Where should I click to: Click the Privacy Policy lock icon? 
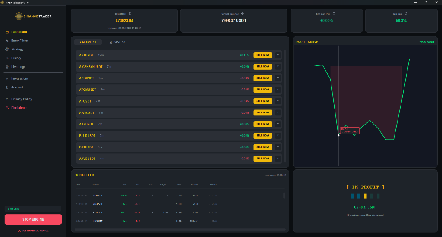7,99
